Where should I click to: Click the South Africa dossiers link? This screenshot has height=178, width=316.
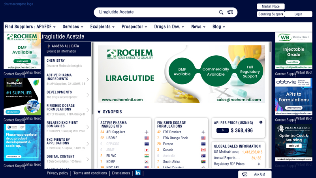[172, 162]
